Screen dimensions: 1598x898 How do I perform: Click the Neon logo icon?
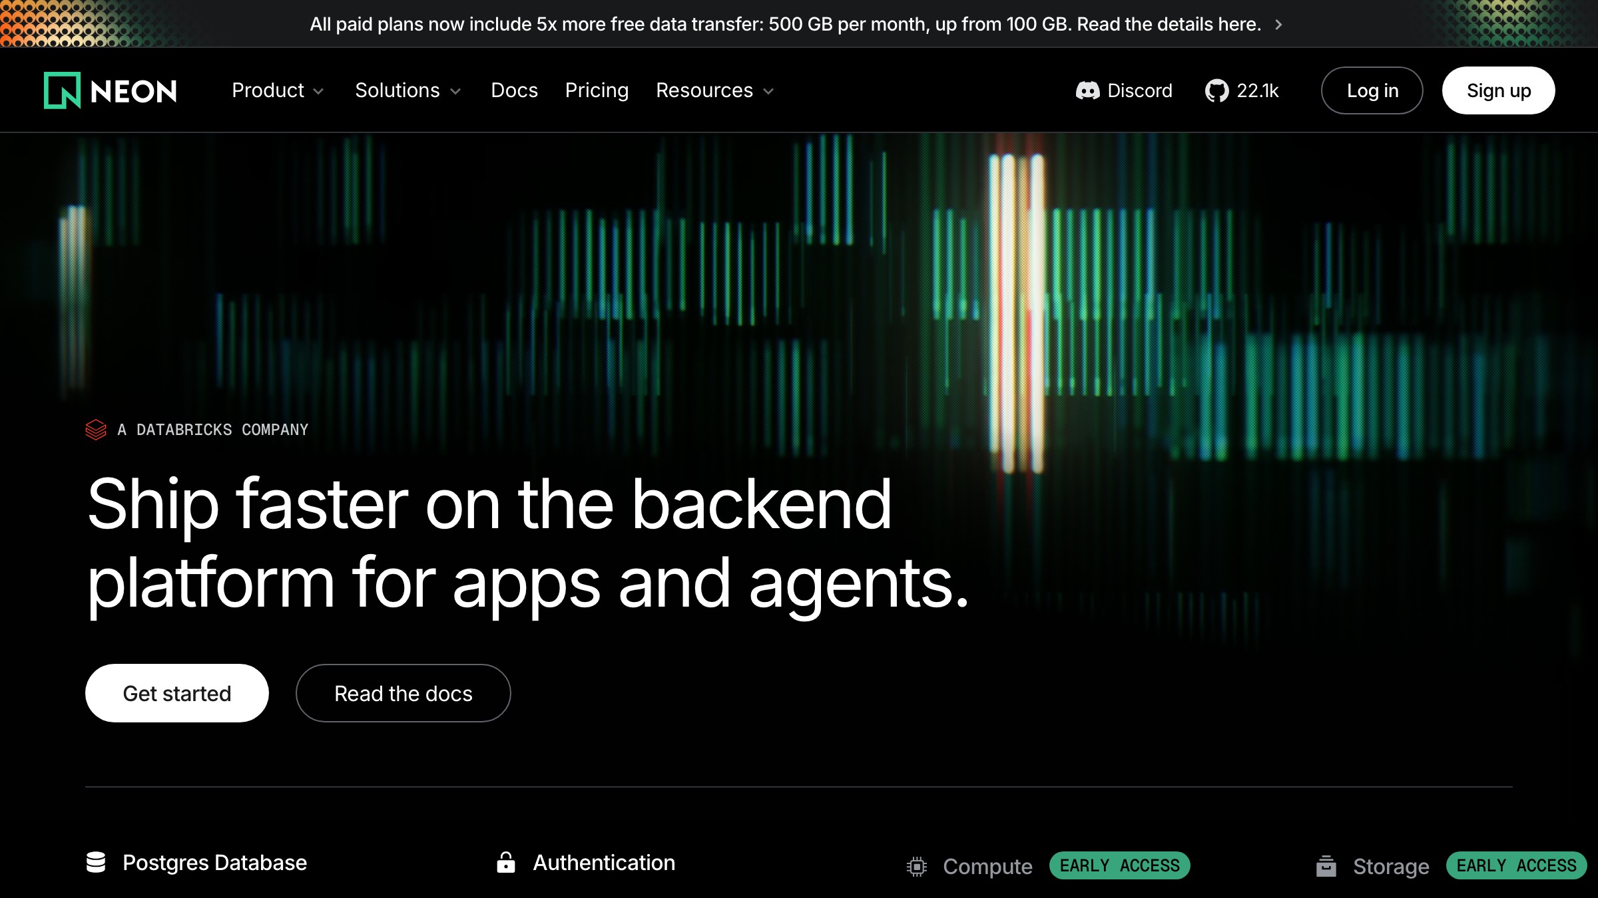[x=62, y=90]
